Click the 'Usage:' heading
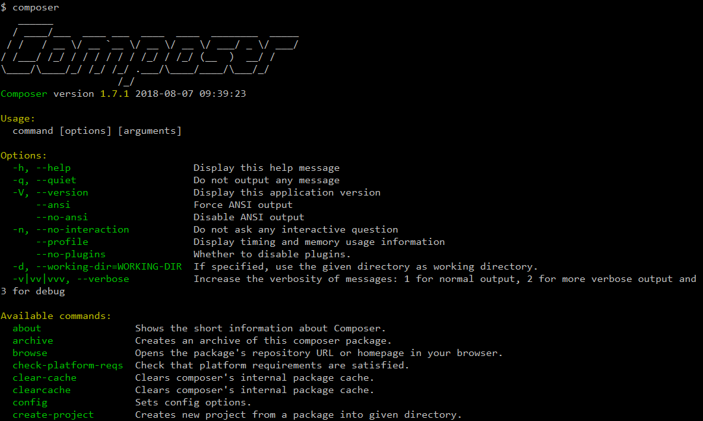 tap(18, 119)
